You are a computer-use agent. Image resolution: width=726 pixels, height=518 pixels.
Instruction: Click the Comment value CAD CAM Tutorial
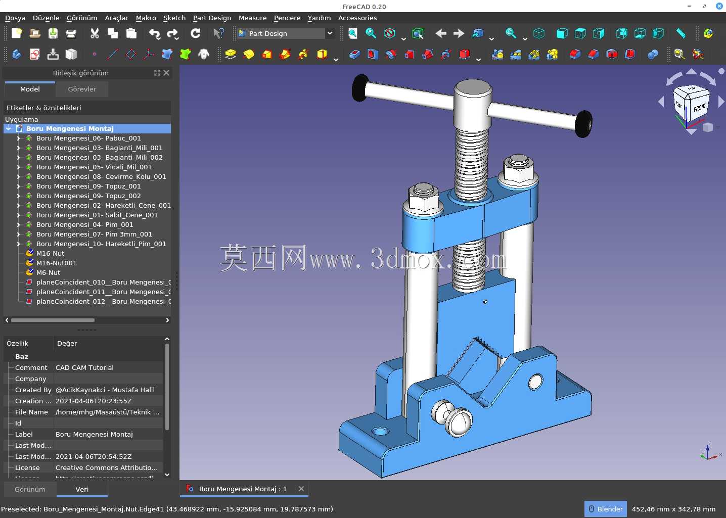84,368
